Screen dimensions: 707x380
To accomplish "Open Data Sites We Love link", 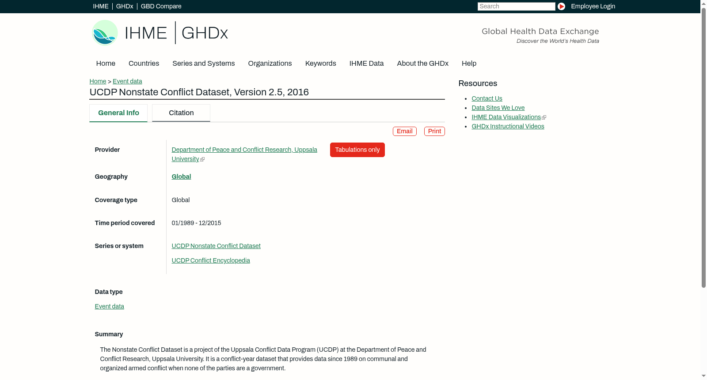I will pyautogui.click(x=498, y=108).
